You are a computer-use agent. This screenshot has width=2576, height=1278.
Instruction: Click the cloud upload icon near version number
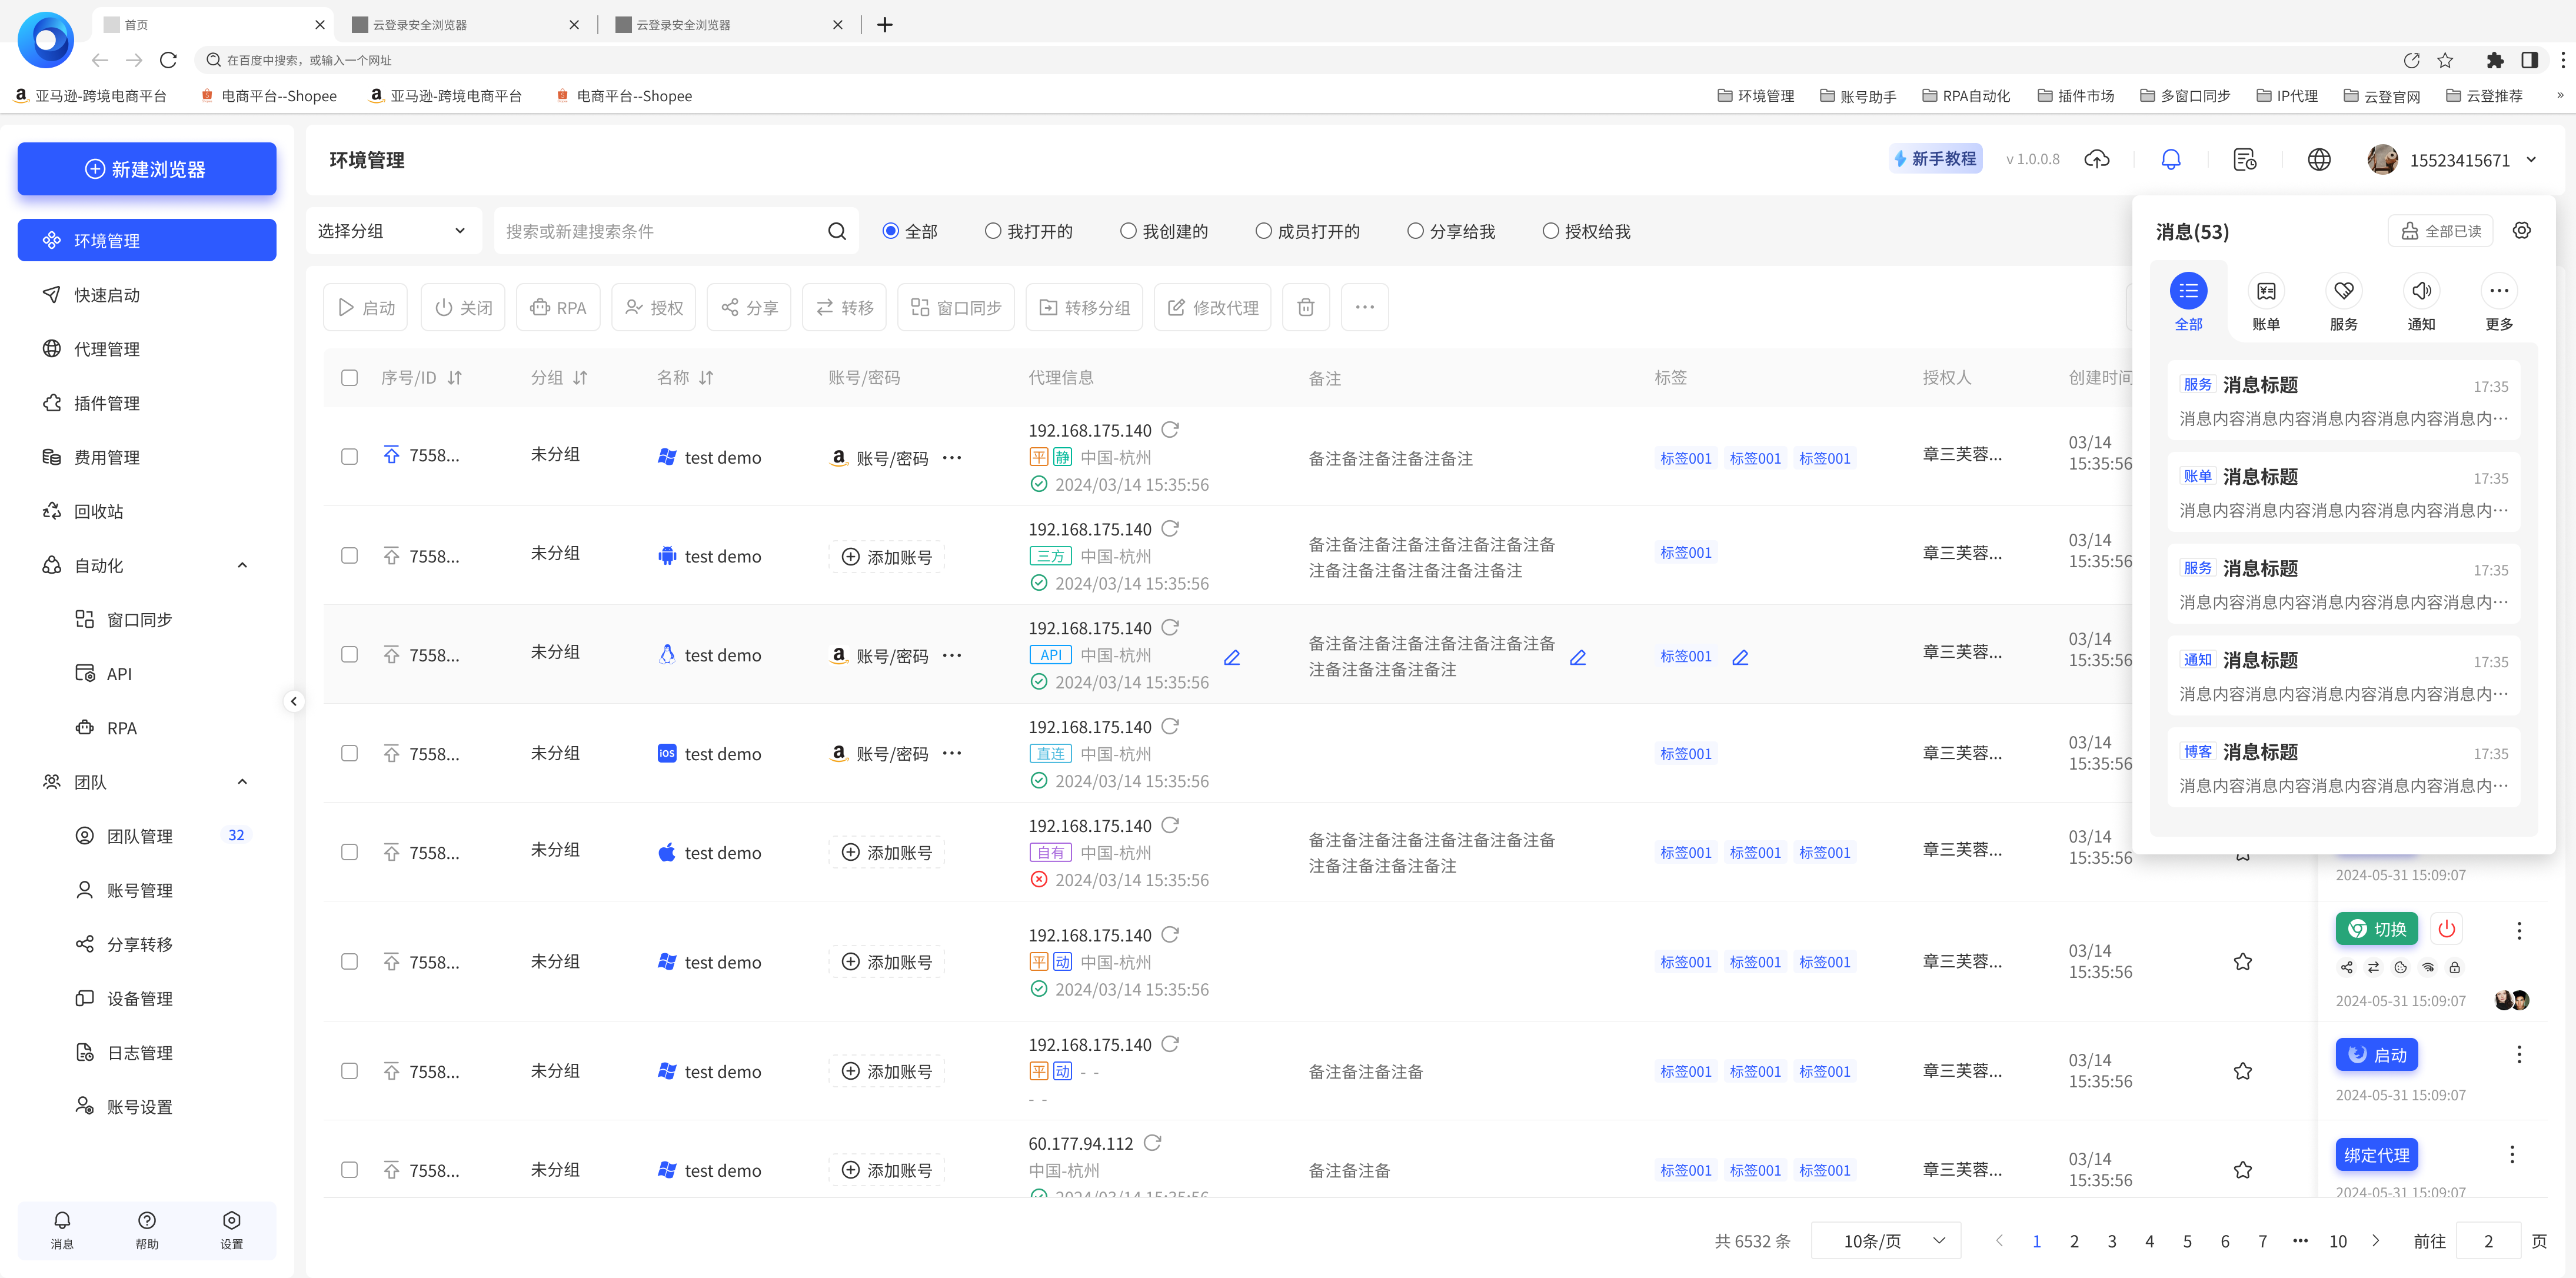tap(2097, 159)
